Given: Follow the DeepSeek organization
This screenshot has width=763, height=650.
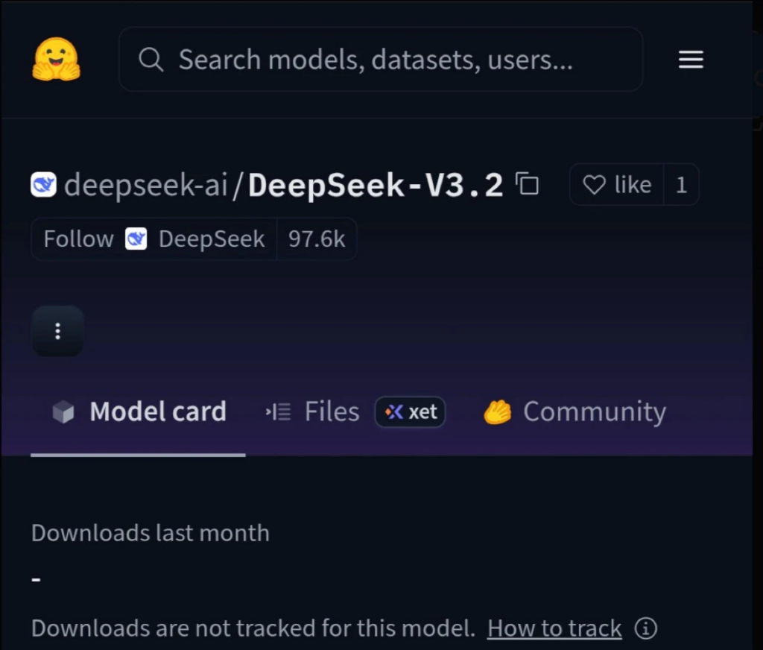Looking at the screenshot, I should pyautogui.click(x=78, y=239).
